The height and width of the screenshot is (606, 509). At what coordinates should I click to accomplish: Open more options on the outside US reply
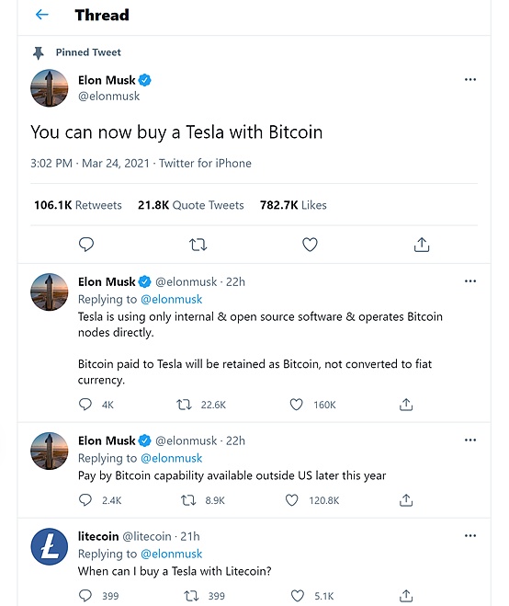[x=470, y=440]
